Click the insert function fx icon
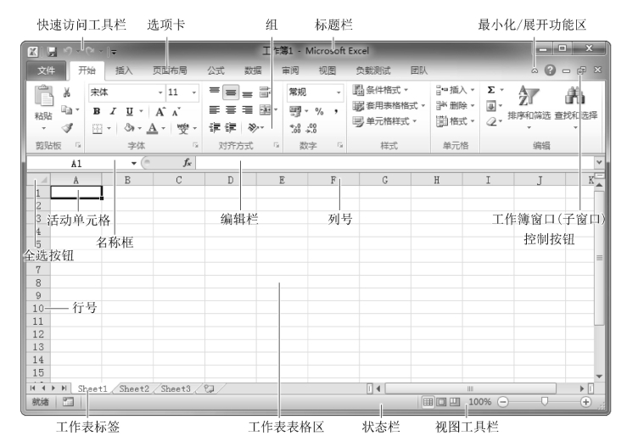This screenshot has width=638, height=447. pyautogui.click(x=187, y=163)
